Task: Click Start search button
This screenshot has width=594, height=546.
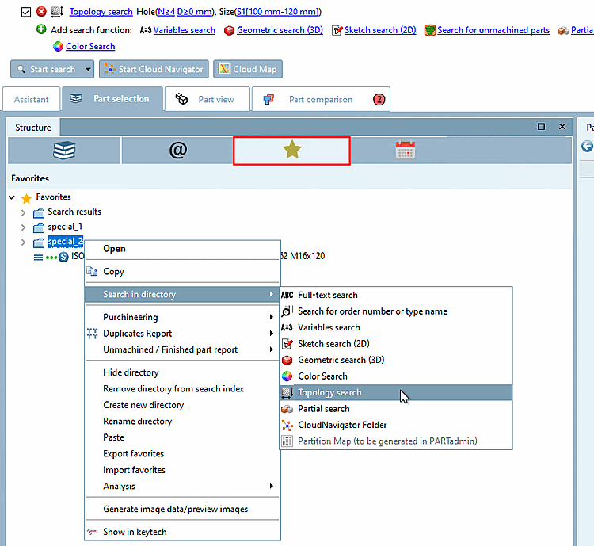Action: tap(47, 69)
